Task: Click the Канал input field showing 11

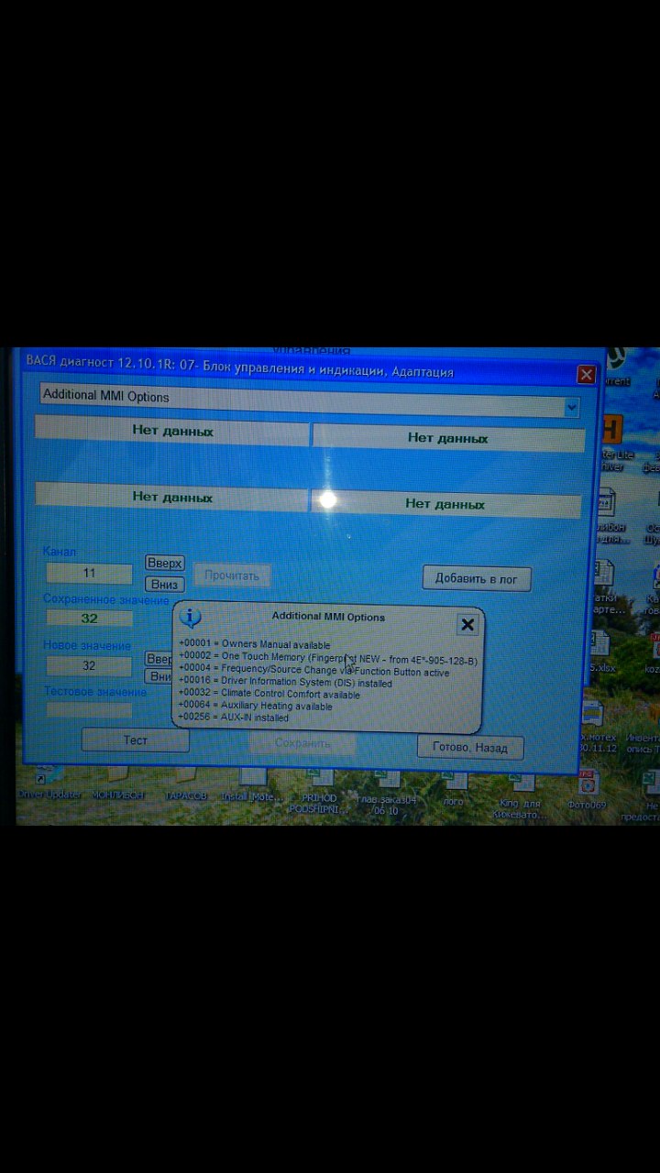Action: click(x=89, y=573)
